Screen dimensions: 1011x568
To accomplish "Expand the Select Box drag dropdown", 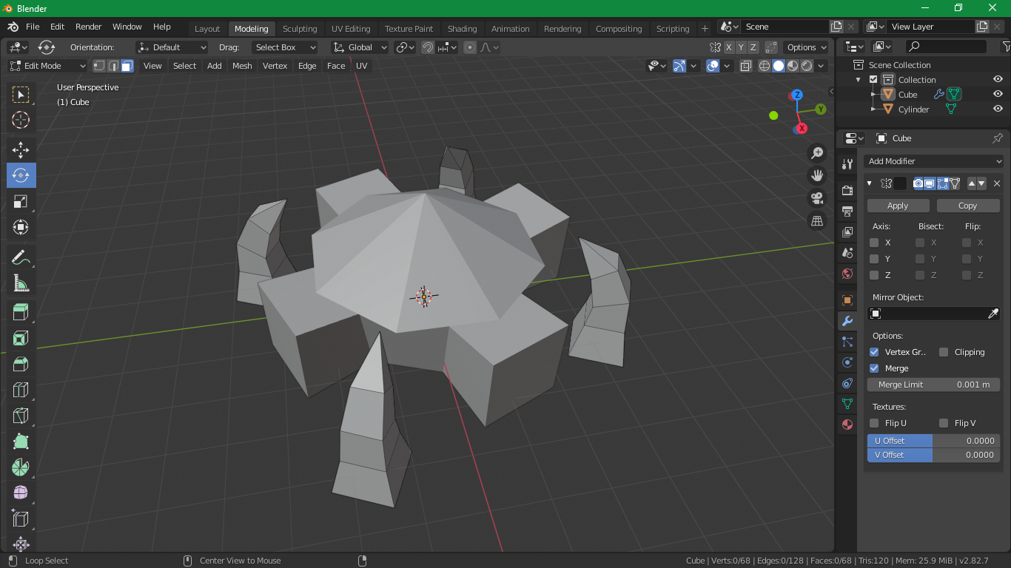I will click(x=285, y=47).
